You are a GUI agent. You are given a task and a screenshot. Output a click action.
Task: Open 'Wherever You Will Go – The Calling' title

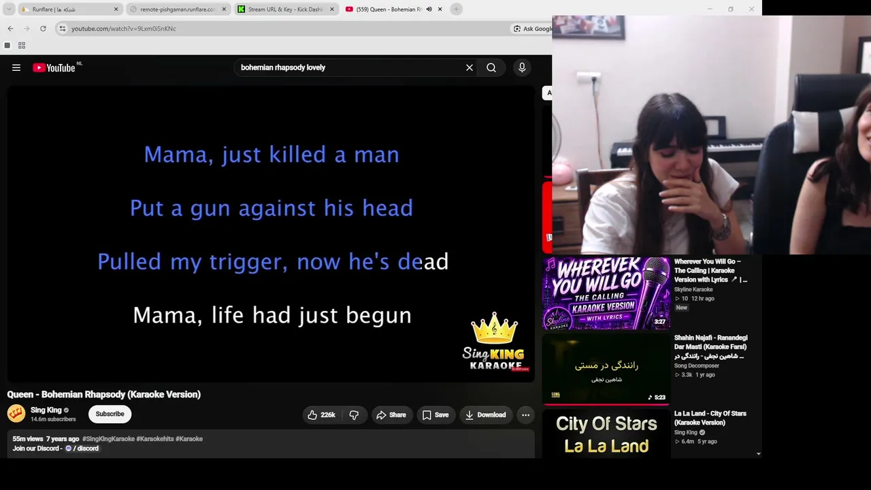(711, 270)
